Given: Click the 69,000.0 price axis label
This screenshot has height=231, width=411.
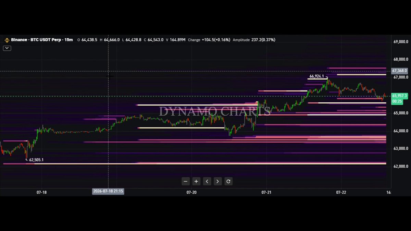Looking at the screenshot, I should tap(400, 42).
